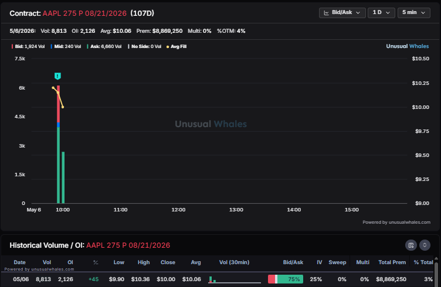
Task: Click the AAPL 275 P 08/21/2026 contract title
Action: [84, 13]
